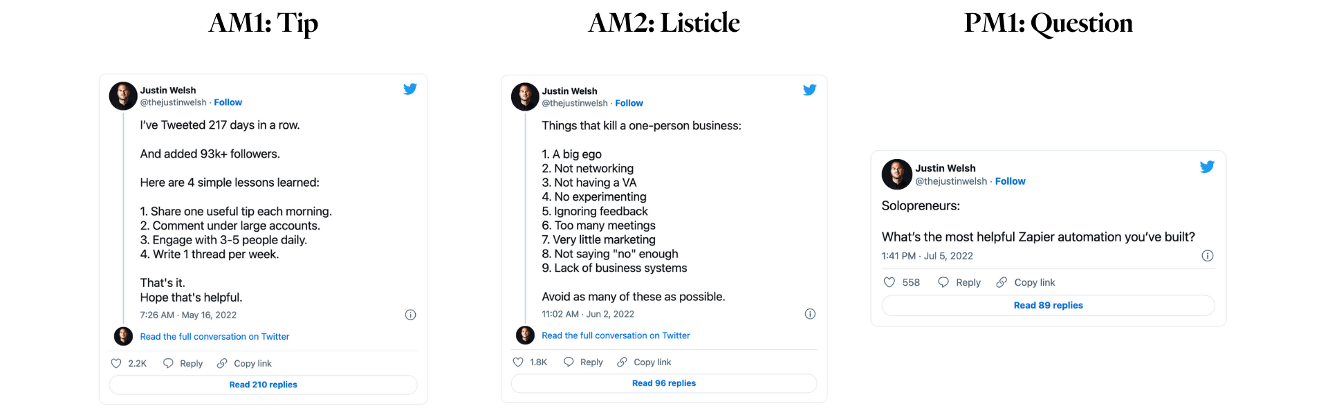Follow Justin Welsh from the Question tweet
Screen dimensions: 1328x415
point(1010,181)
